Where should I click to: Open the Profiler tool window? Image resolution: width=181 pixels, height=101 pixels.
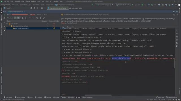coord(71,97)
